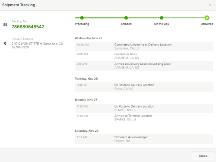The image size is (216, 162).
Task: Click the Shipped step dot
Action: [126, 18]
